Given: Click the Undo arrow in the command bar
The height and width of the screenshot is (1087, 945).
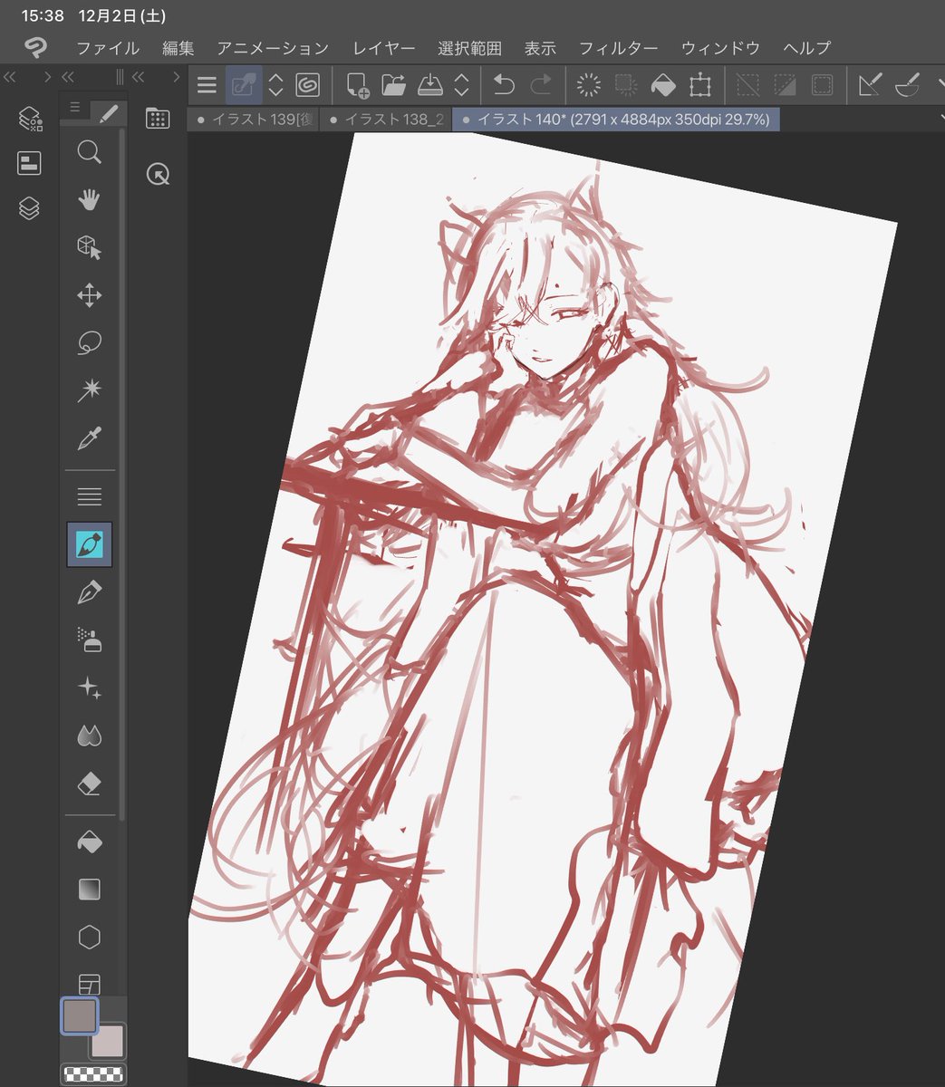Looking at the screenshot, I should click(x=504, y=85).
